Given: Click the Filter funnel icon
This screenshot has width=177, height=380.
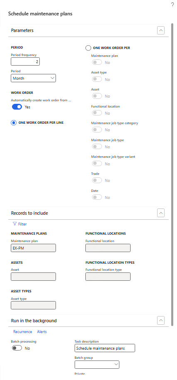Looking at the screenshot, I should point(15,224).
